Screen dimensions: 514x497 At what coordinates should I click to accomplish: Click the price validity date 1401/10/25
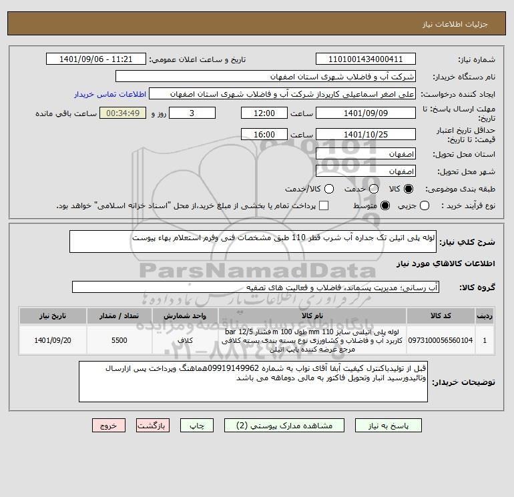click(366, 134)
